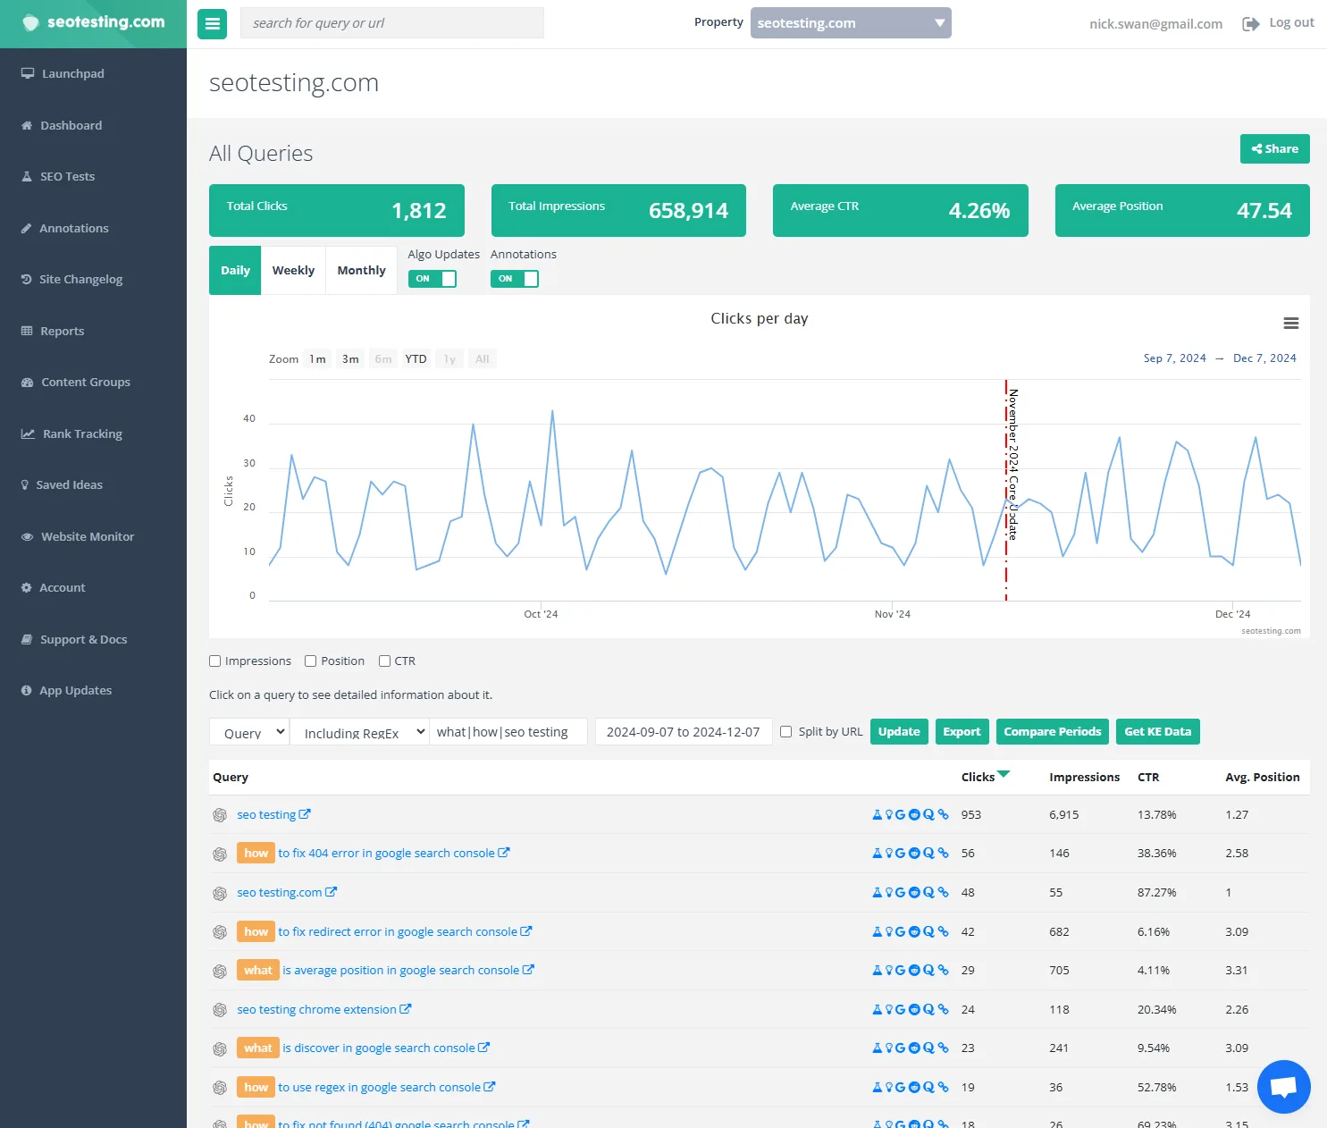
Task: Enable the Impressions checkbox
Action: pyautogui.click(x=215, y=661)
